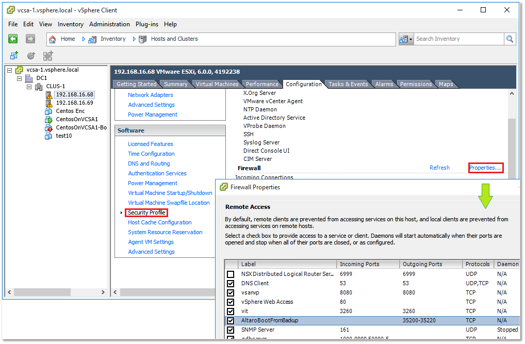Click the vSphere Client title bar icon
The height and width of the screenshot is (344, 525).
(11, 10)
